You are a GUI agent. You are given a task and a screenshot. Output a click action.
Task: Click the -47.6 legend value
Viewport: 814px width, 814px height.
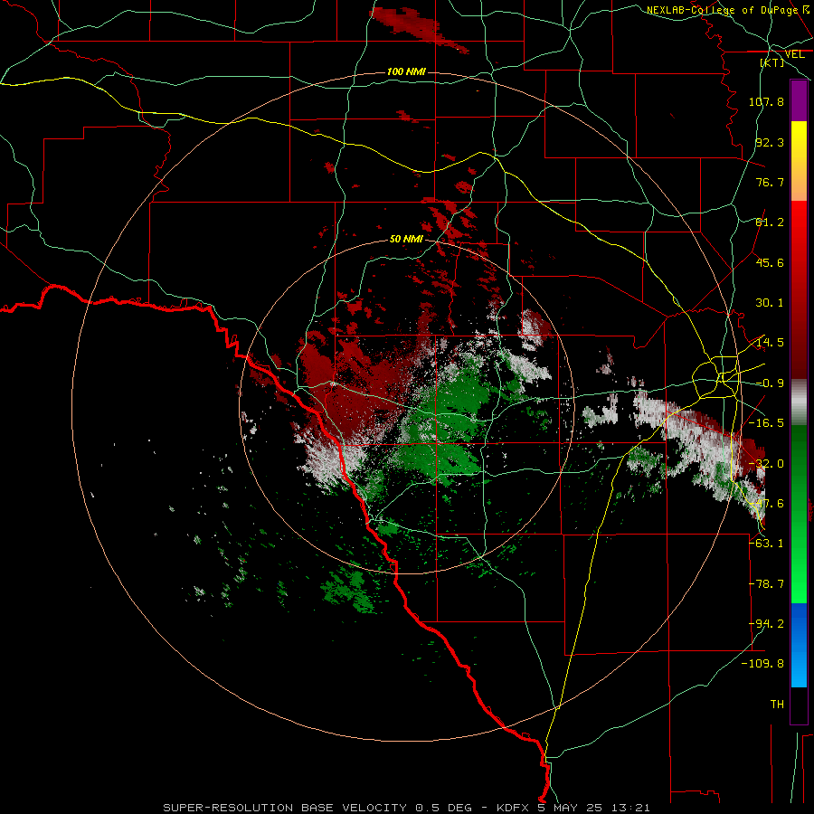[x=766, y=504]
